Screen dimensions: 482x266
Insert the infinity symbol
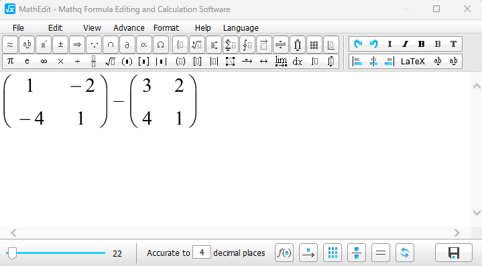(x=44, y=62)
